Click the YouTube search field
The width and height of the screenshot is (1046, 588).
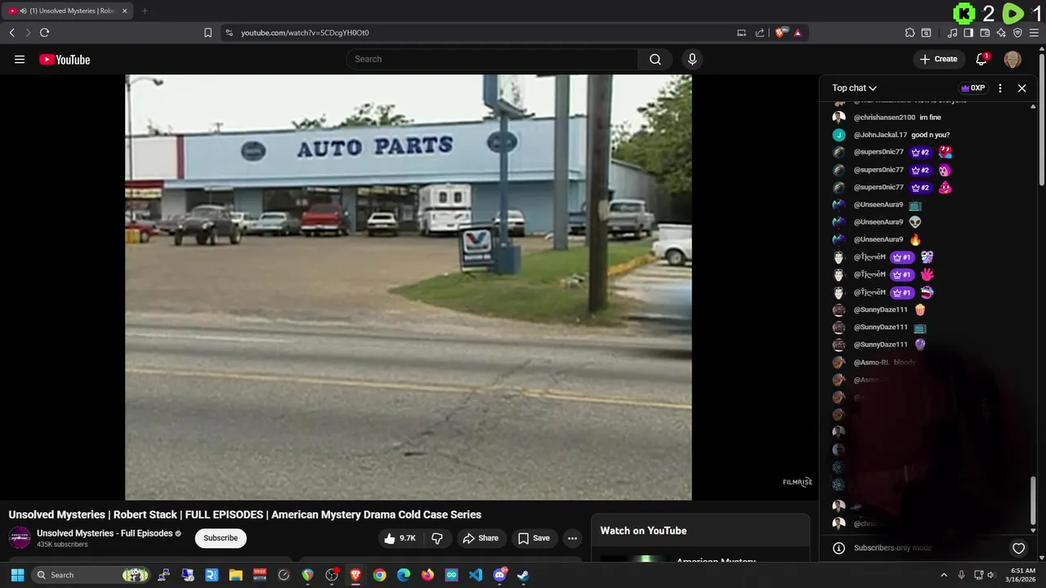pos(492,59)
